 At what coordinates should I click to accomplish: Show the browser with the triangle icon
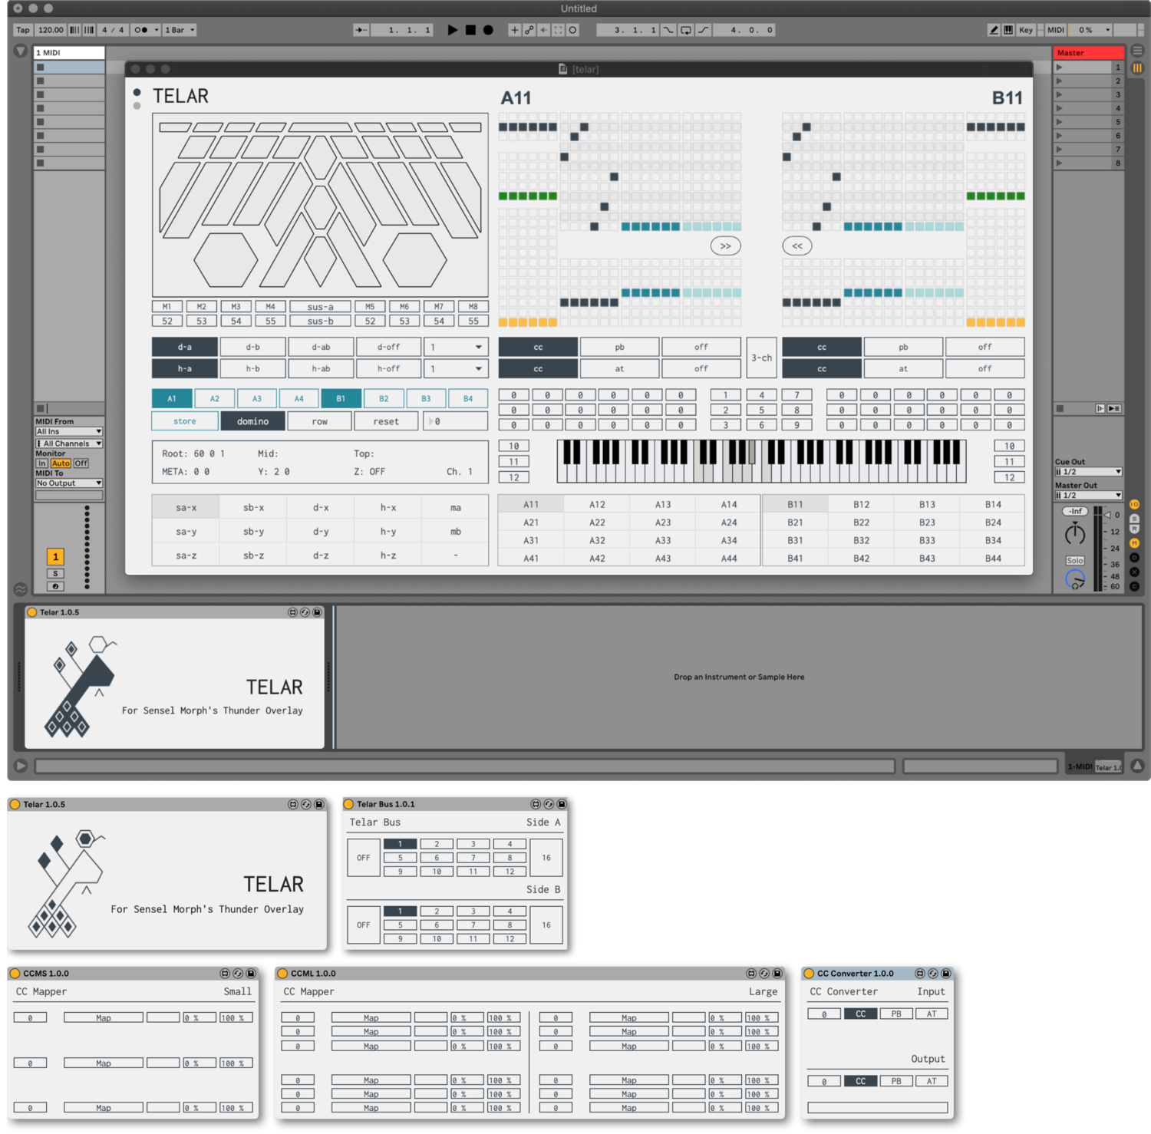coord(21,51)
